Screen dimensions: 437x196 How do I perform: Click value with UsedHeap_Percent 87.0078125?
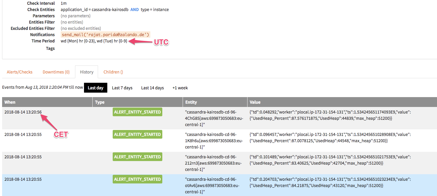330,138
